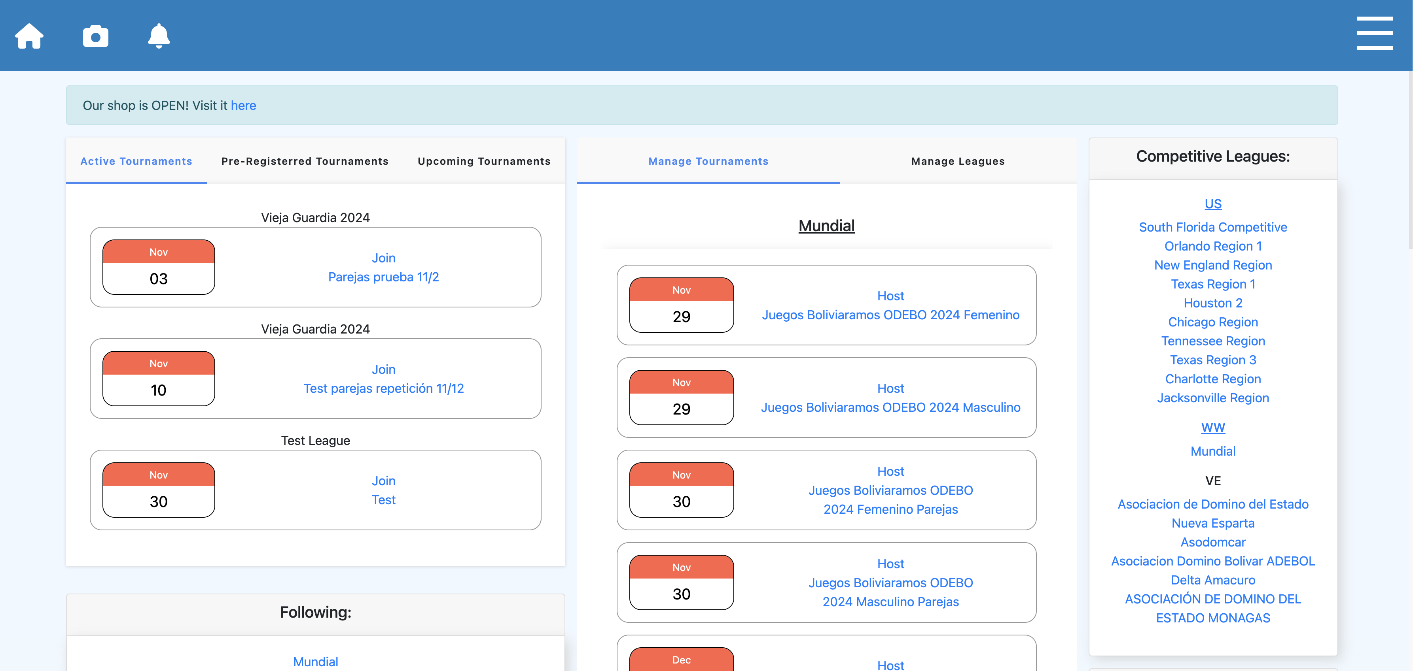Open the hamburger menu

(x=1374, y=34)
